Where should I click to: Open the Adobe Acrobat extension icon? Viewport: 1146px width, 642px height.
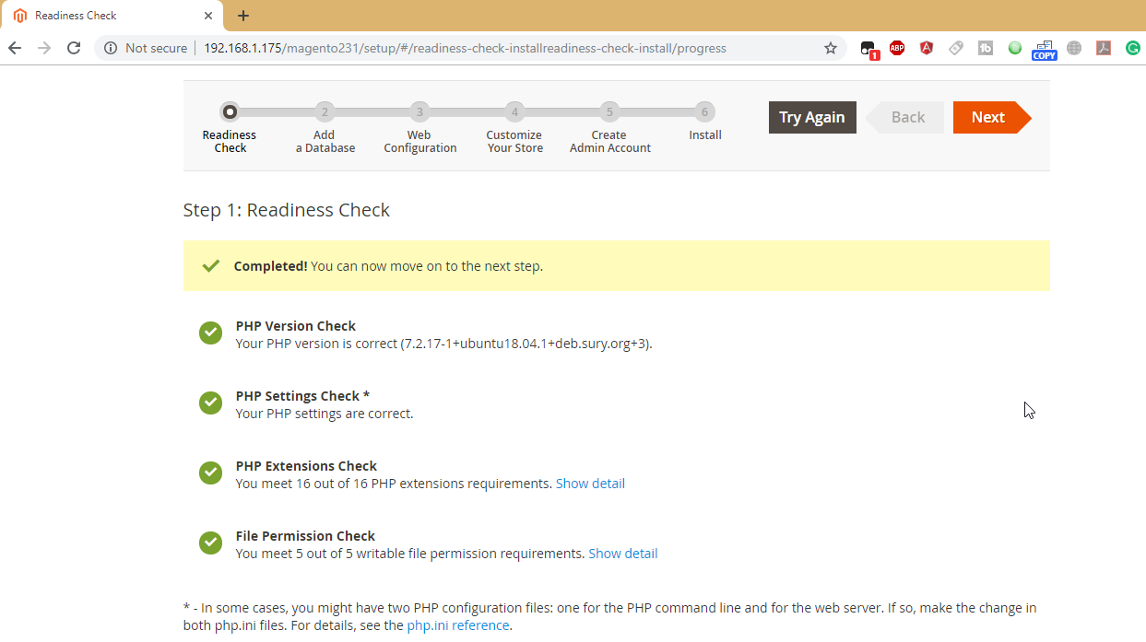click(1104, 48)
